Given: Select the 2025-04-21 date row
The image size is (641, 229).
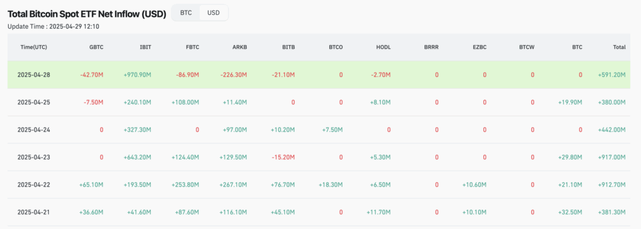Looking at the screenshot, I should pyautogui.click(x=319, y=212).
